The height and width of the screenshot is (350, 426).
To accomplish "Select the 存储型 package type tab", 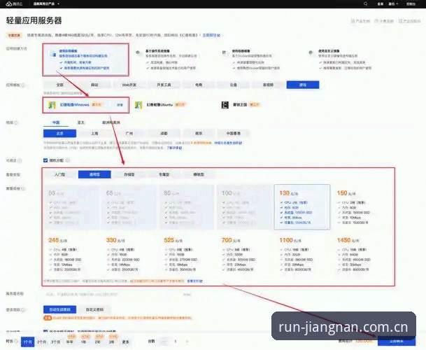I will click(129, 174).
